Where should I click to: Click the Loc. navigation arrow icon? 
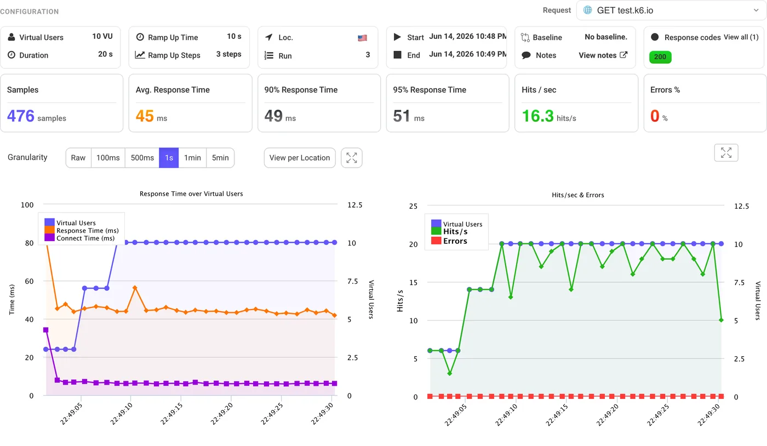(x=268, y=37)
